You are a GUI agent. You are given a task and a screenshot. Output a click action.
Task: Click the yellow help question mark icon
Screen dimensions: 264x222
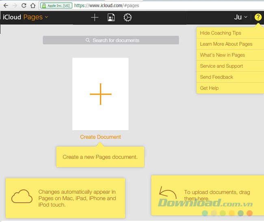pos(258,17)
